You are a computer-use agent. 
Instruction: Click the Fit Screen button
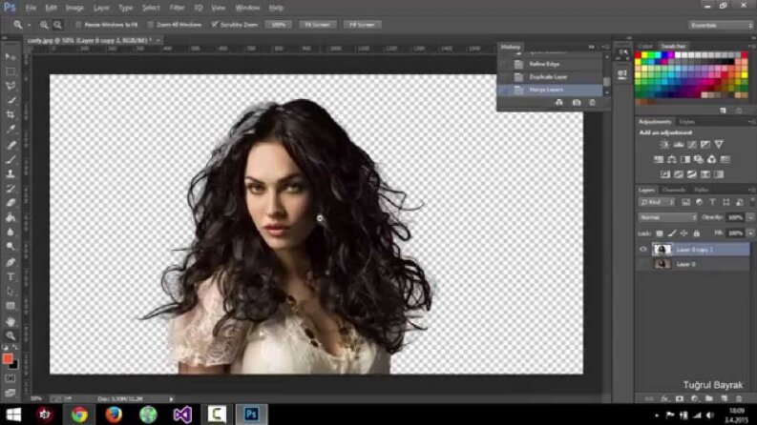[x=317, y=25]
